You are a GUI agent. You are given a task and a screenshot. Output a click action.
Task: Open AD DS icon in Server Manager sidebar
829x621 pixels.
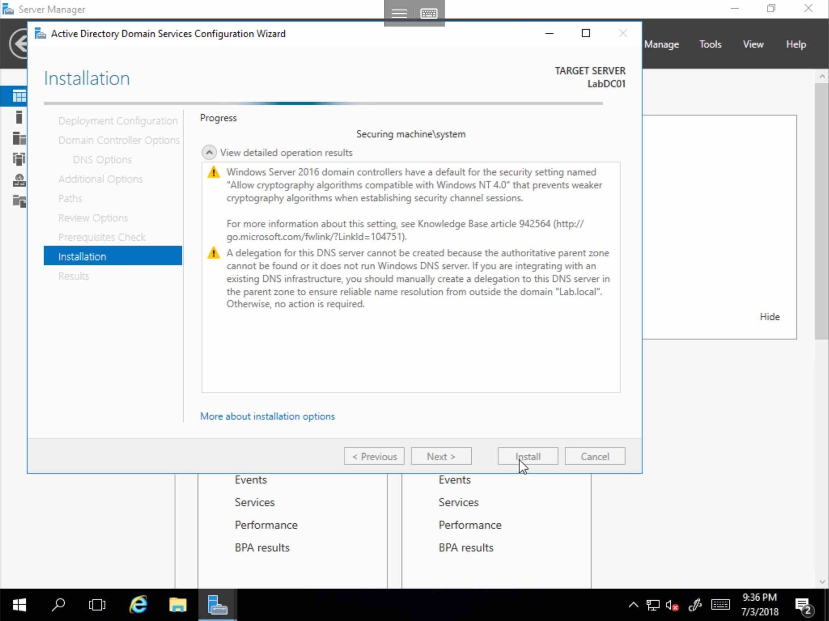19,159
